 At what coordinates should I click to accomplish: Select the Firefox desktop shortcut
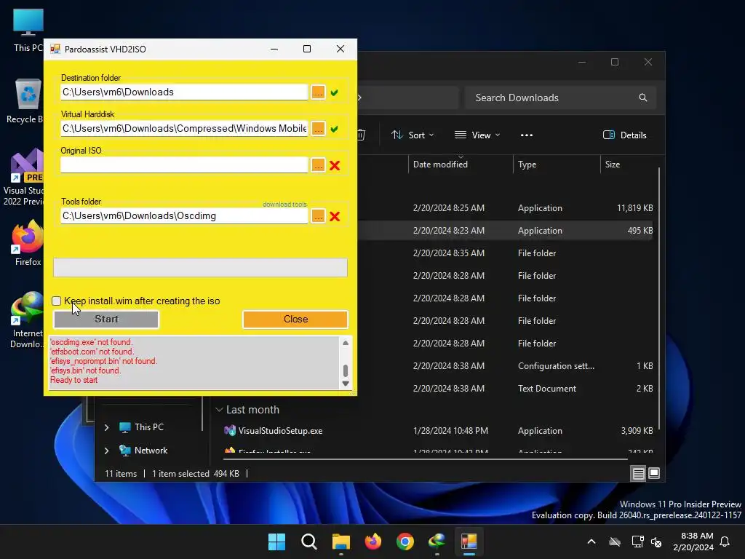click(x=27, y=242)
